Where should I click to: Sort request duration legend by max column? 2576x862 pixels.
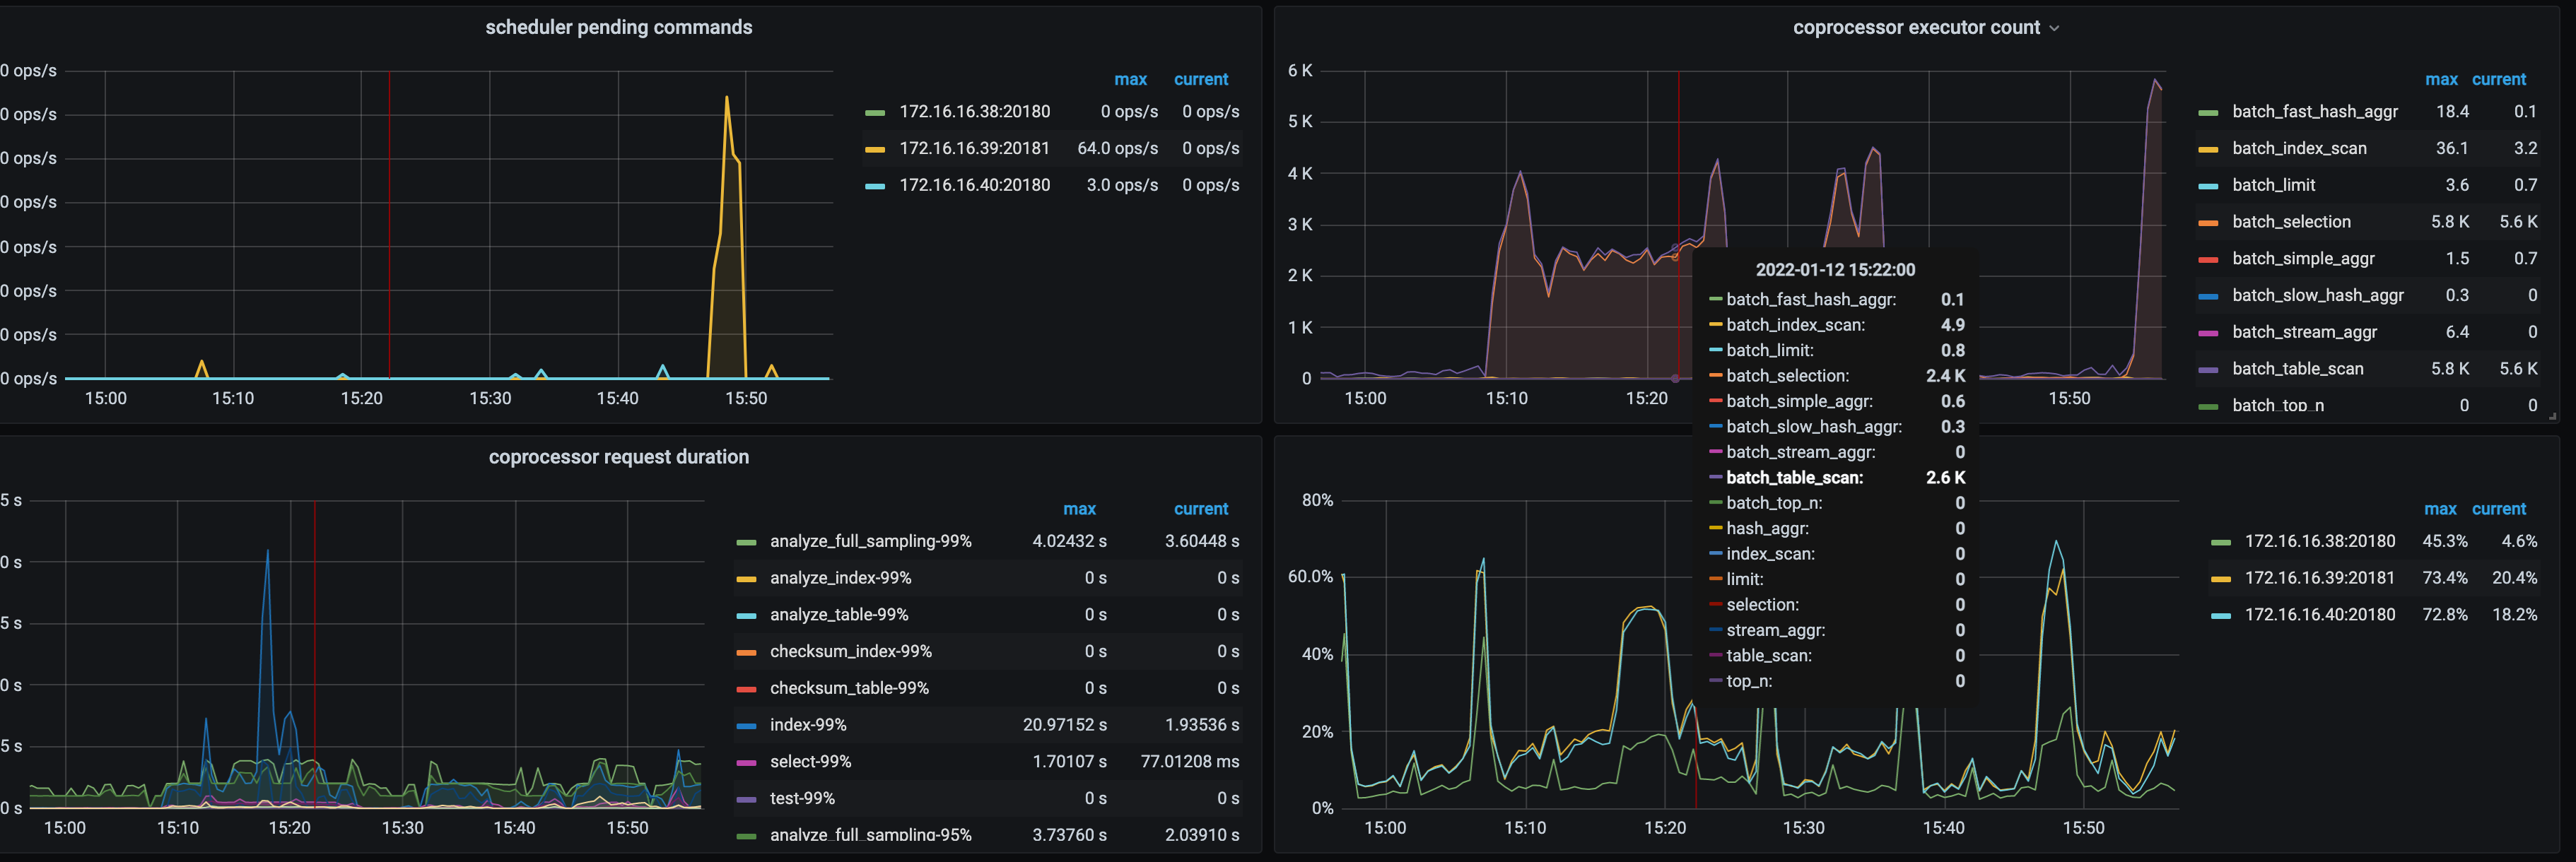(x=1079, y=509)
